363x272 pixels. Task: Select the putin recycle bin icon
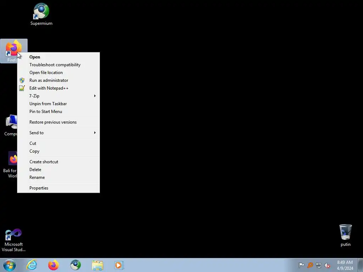[x=345, y=236]
